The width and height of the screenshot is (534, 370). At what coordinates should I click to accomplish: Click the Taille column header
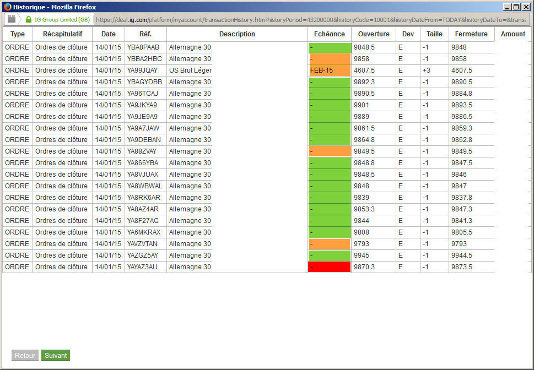tap(434, 34)
